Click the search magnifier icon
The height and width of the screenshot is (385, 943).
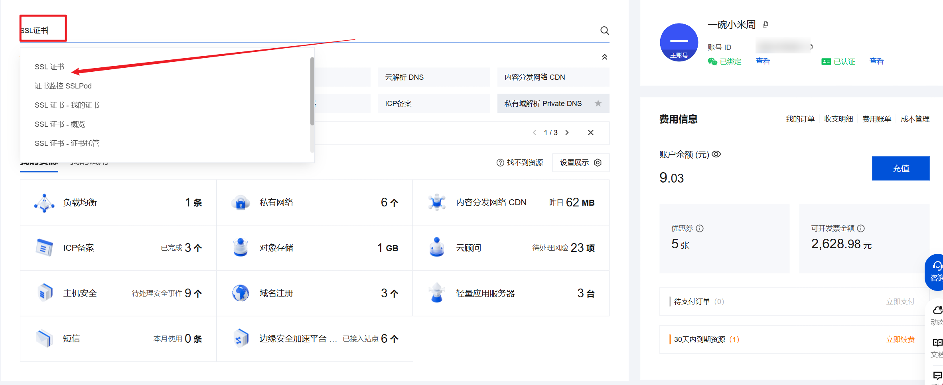tap(604, 31)
